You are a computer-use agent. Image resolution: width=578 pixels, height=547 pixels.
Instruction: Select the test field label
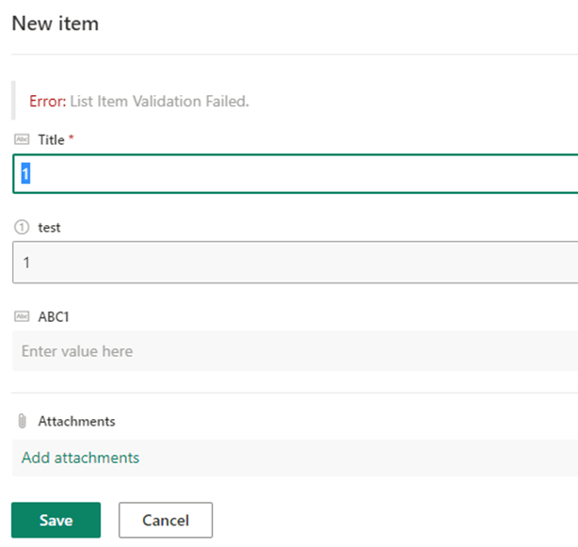point(49,228)
